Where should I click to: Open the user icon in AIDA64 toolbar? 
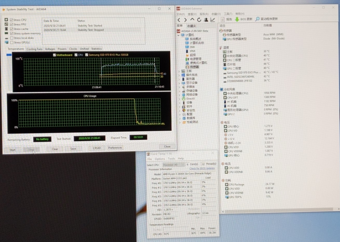pos(206,19)
